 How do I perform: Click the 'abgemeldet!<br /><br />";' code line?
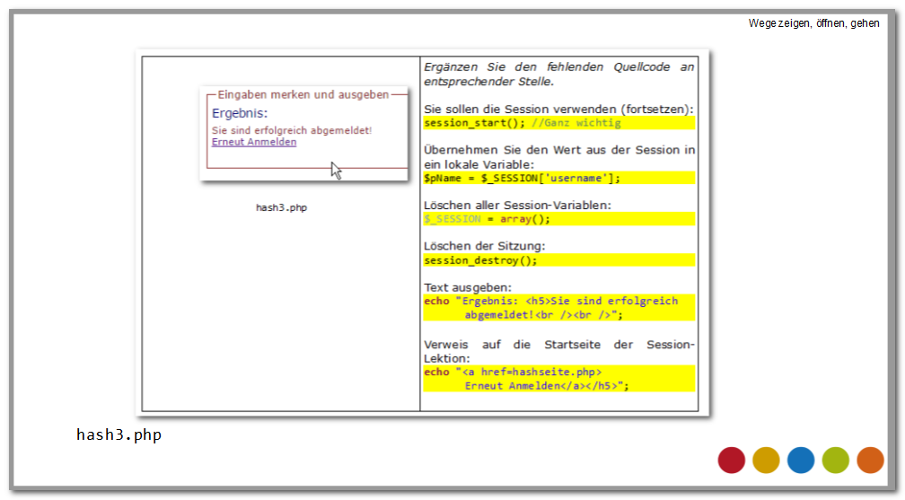(544, 315)
